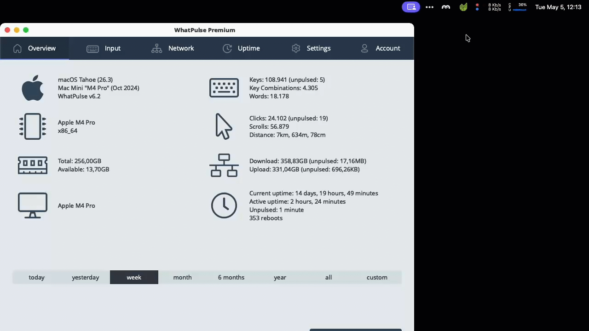Click the '353 reboots' text

(x=266, y=218)
